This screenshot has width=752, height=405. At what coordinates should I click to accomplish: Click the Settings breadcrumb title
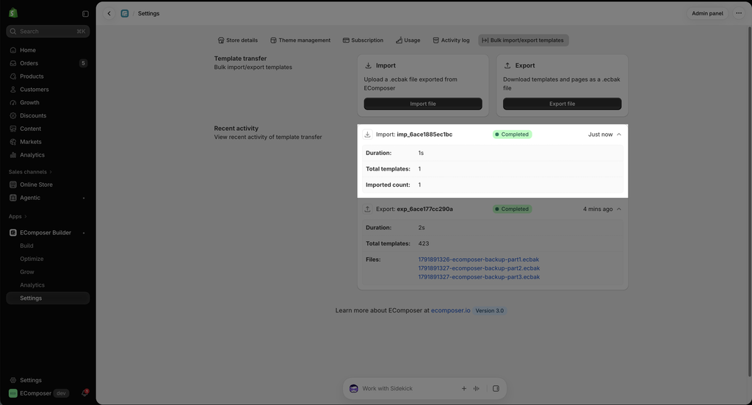[x=148, y=13]
